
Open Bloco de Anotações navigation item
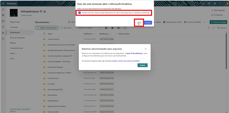pyautogui.click(x=17, y=38)
